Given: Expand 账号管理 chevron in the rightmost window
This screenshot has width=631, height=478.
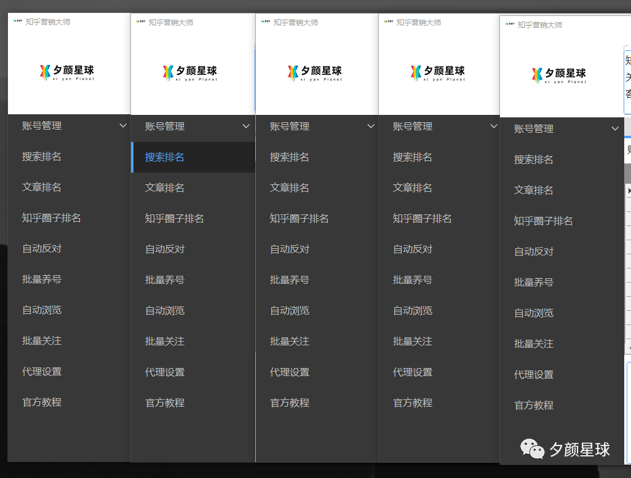Looking at the screenshot, I should click(615, 128).
